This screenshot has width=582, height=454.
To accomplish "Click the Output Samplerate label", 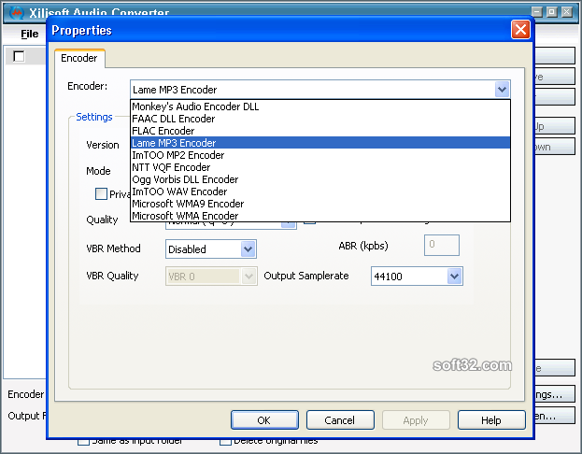I will (x=306, y=276).
